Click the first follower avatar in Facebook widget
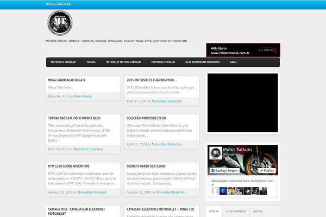This screenshot has width=326, height=217. 215,191
